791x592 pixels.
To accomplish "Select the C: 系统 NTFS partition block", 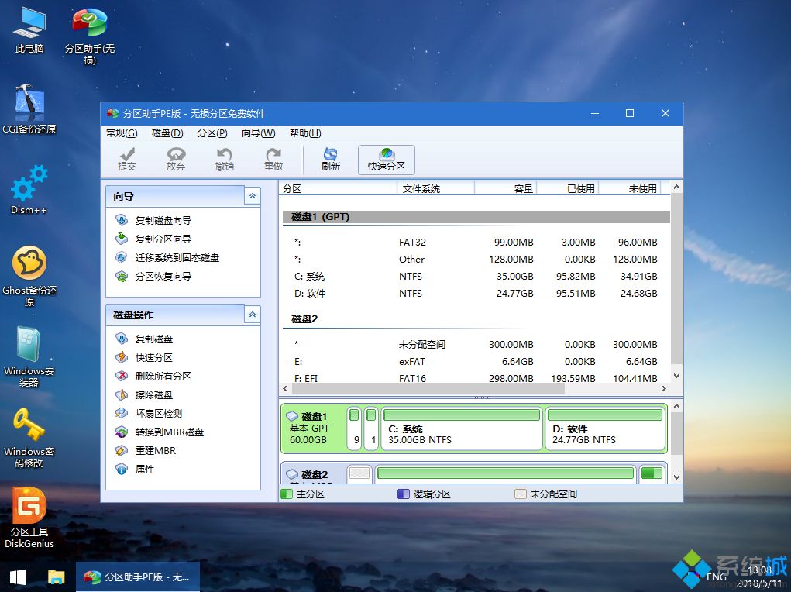I will (x=461, y=429).
